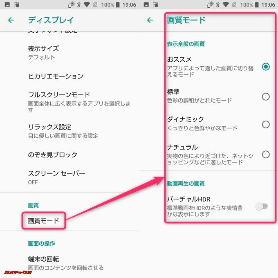Tap the right status bar no-SIM icon

pyautogui.click(x=234, y=4)
